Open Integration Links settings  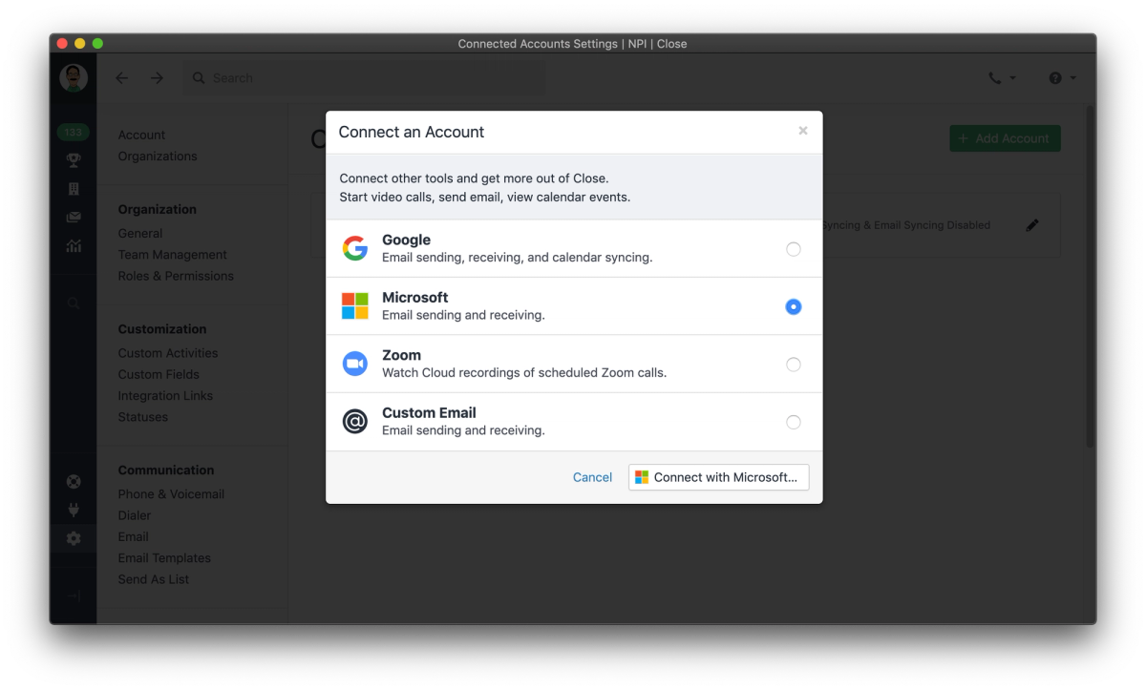(165, 395)
